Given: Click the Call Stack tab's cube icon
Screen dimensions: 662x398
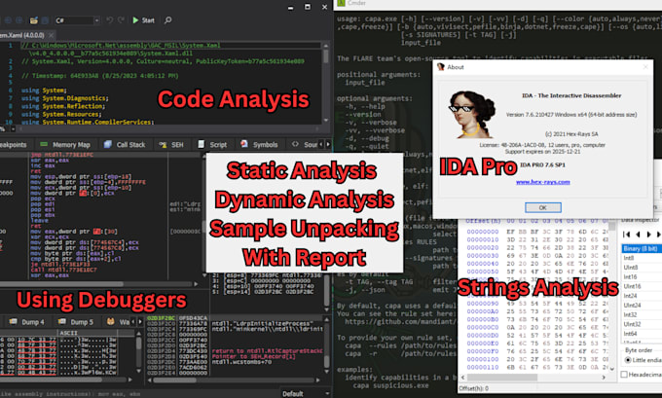Looking at the screenshot, I should tap(108, 144).
